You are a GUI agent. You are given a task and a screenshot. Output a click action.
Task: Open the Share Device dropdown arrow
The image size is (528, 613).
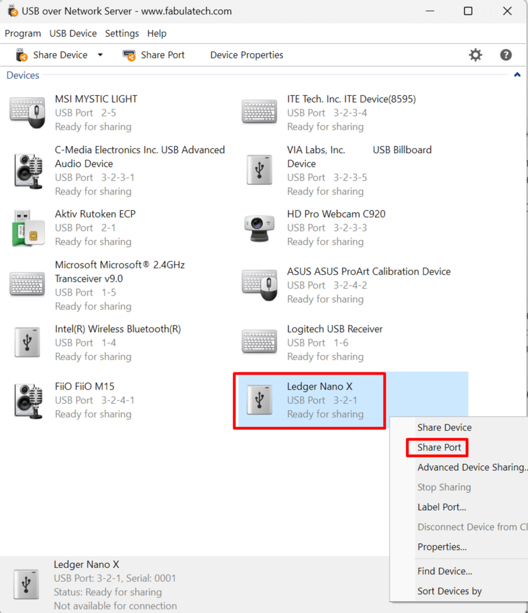coord(100,54)
